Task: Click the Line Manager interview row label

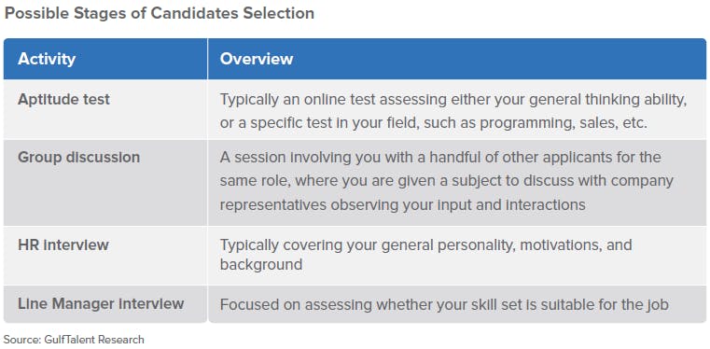Action: point(101,303)
